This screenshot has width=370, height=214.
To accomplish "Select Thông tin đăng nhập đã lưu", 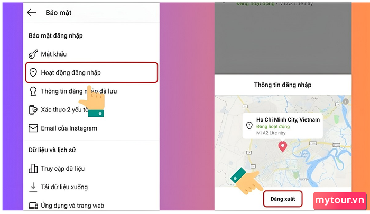I will [x=91, y=91].
